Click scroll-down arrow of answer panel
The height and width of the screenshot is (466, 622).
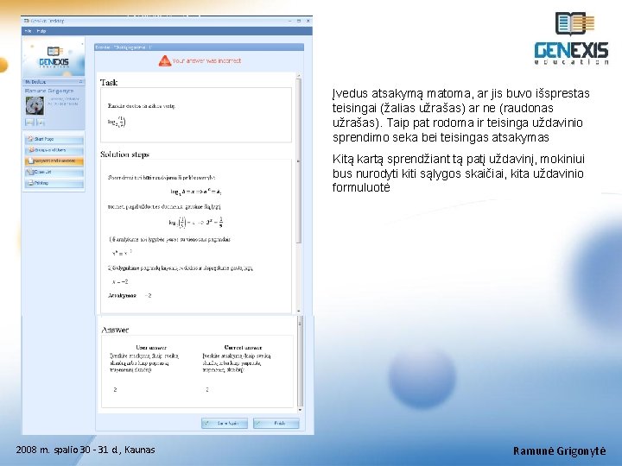(300, 410)
